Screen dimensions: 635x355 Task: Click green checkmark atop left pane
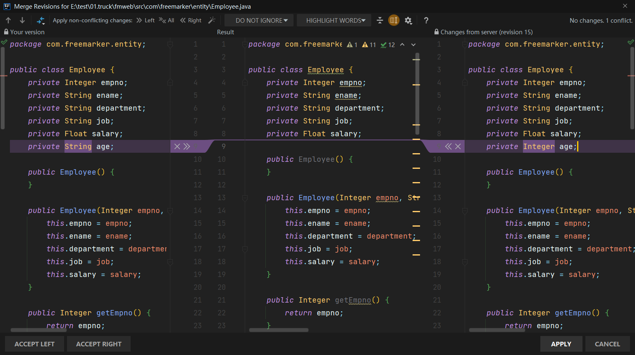4,42
